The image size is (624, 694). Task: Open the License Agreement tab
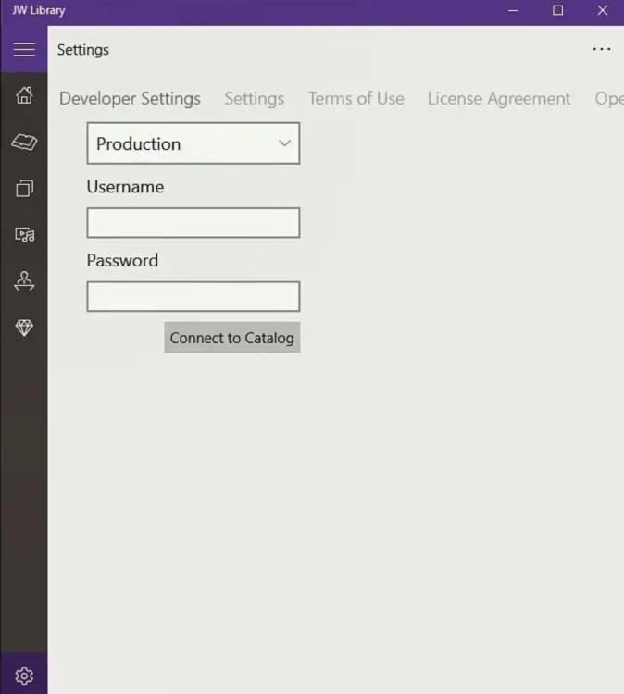499,99
